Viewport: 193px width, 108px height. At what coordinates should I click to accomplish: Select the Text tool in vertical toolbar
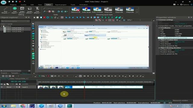(33, 41)
